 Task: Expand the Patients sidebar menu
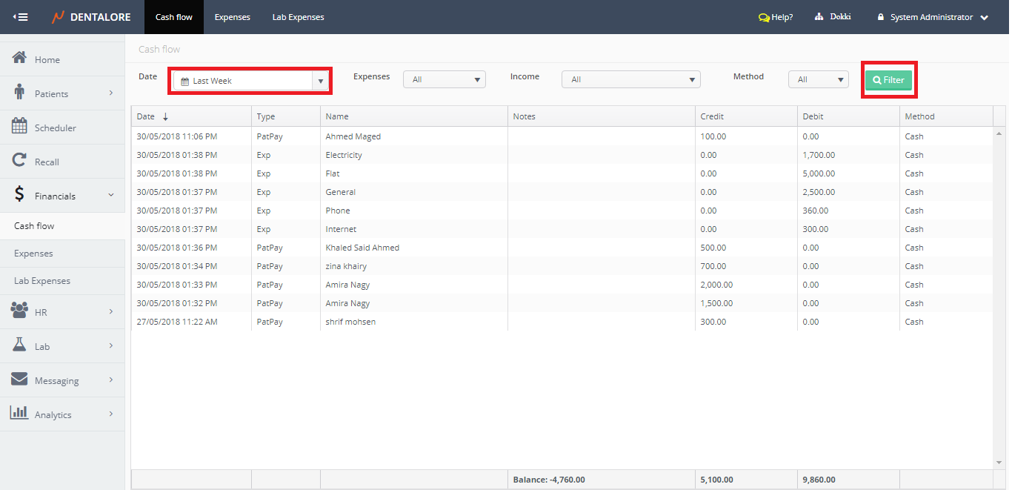[62, 93]
